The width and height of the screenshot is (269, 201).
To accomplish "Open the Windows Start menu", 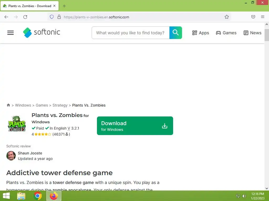I will (6, 196).
